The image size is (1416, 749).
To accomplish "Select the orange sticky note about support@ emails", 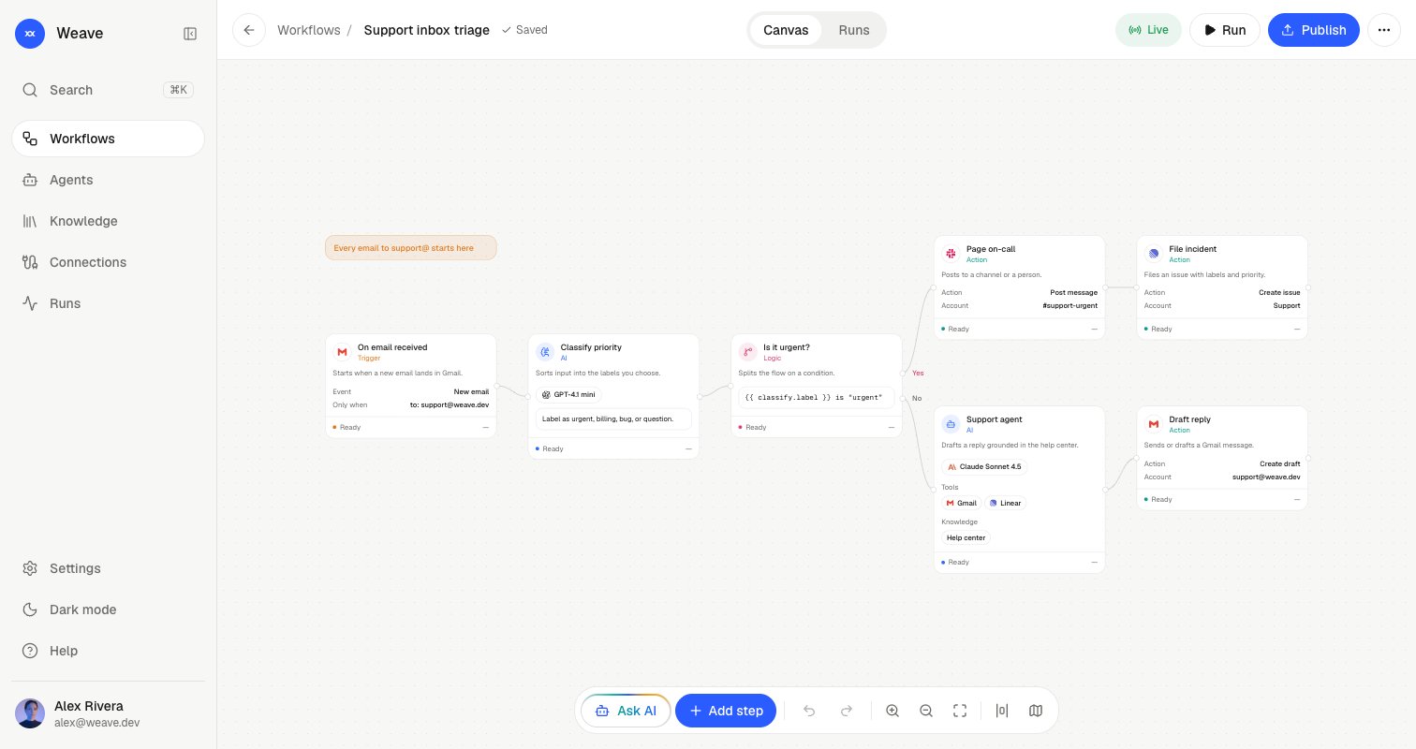I will (411, 248).
